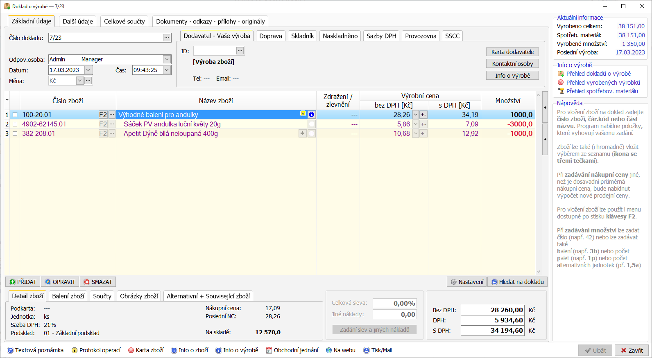Open price dropdown in row 28,26
This screenshot has width=652, height=358.
coord(415,115)
